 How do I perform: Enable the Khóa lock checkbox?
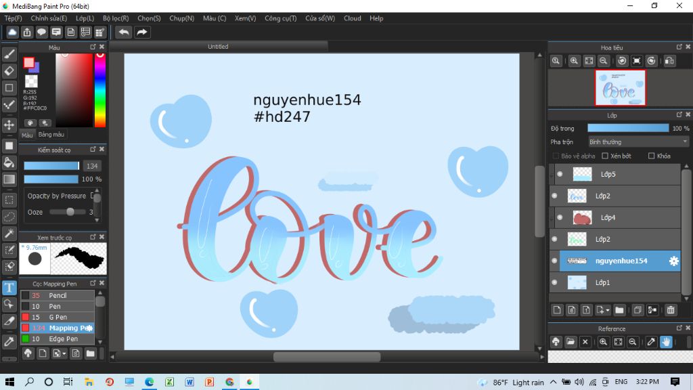coord(652,156)
